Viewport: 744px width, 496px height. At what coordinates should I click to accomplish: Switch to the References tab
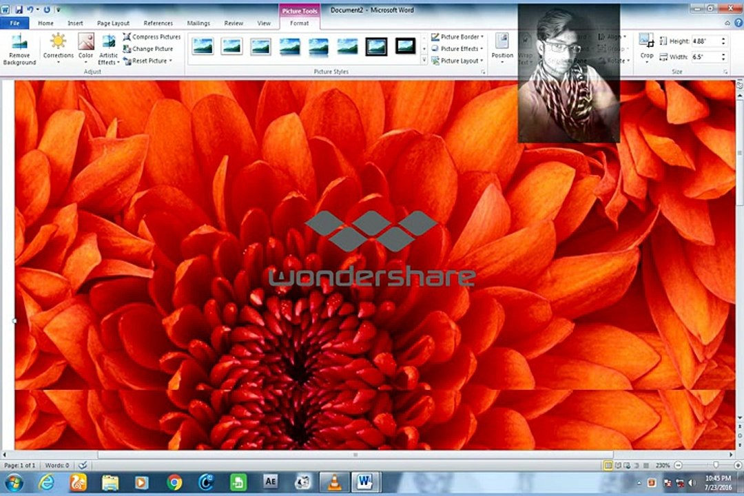tap(158, 23)
